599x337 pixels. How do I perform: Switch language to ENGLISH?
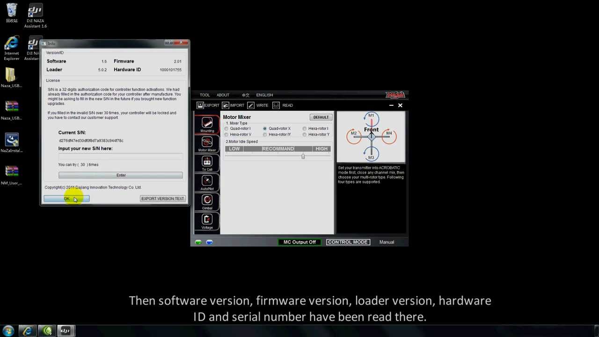click(264, 95)
